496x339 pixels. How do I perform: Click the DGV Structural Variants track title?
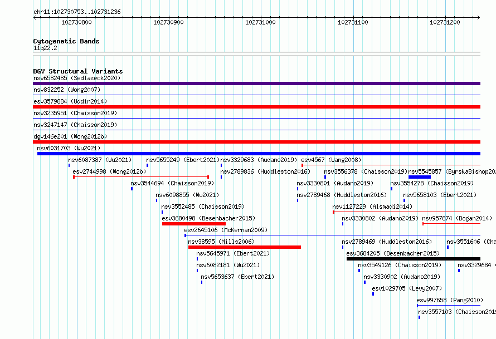[78, 71]
